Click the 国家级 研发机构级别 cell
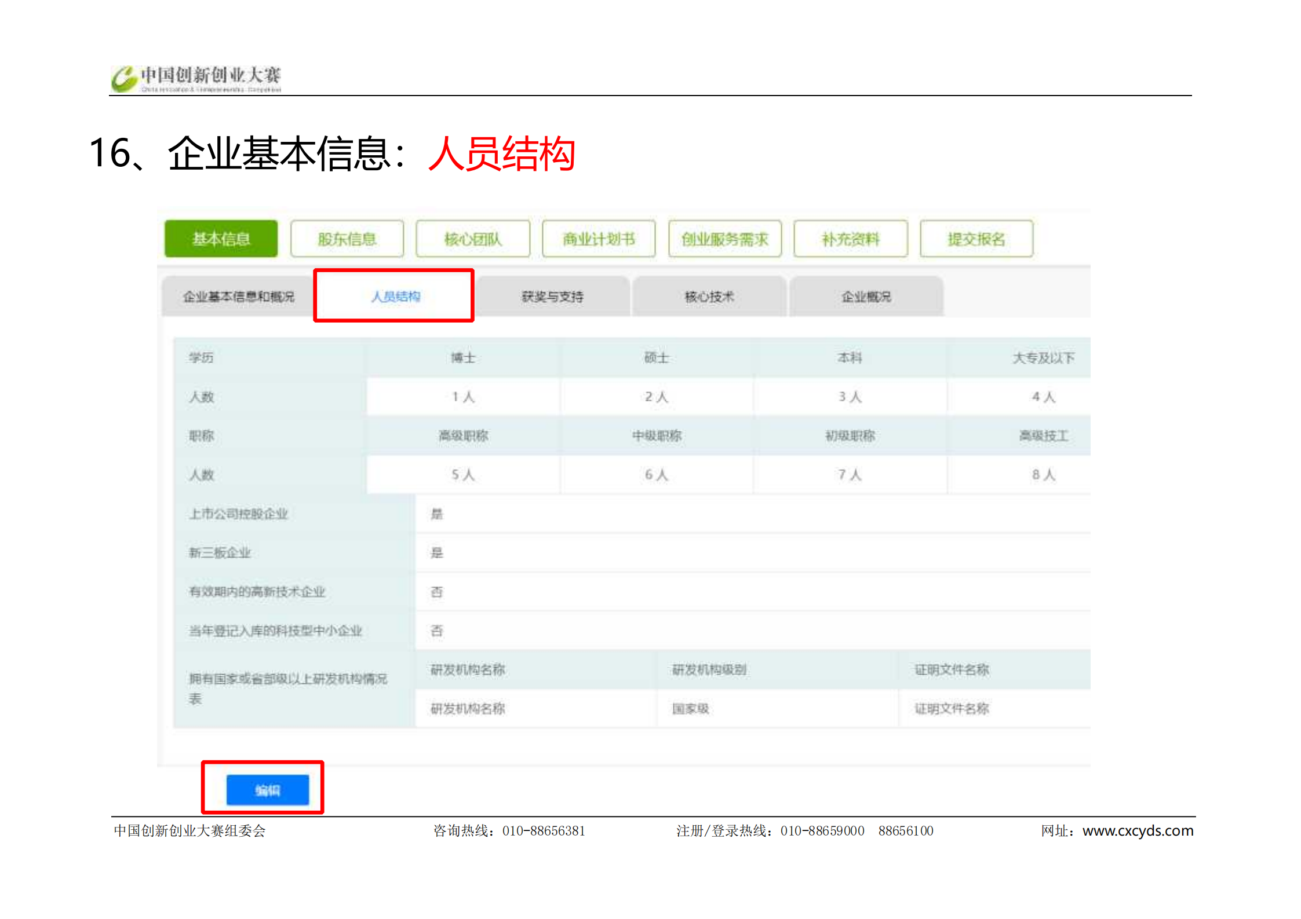This screenshot has width=1301, height=919. coord(690,708)
